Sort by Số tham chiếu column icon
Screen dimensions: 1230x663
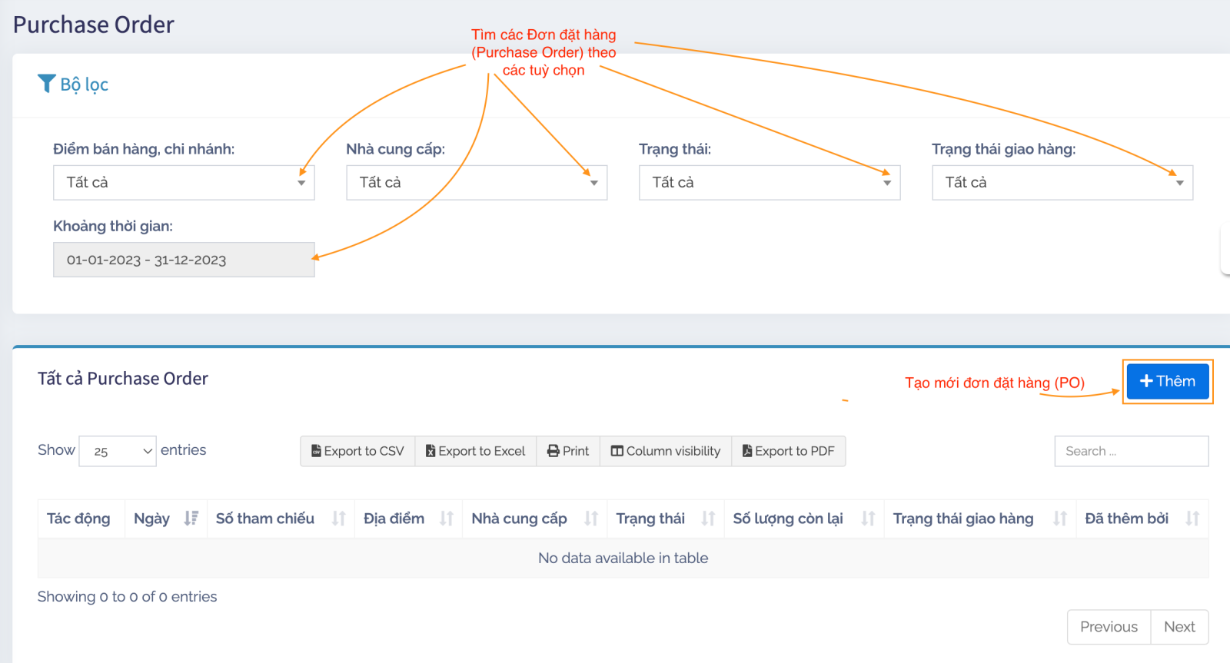pyautogui.click(x=338, y=519)
